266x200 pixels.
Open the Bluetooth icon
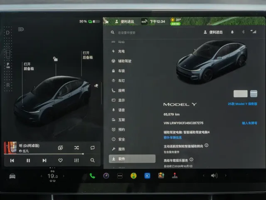[x=243, y=32]
